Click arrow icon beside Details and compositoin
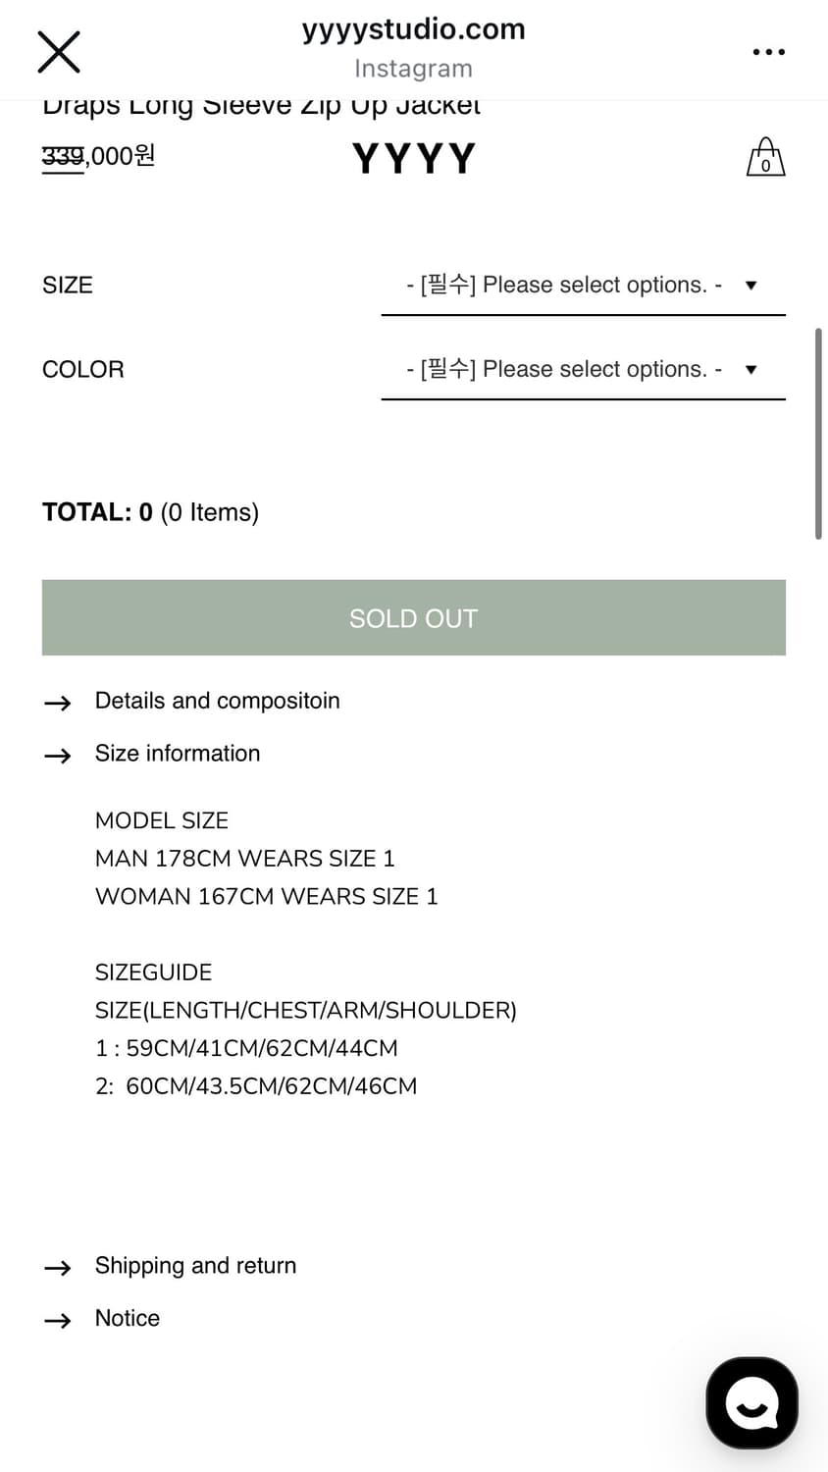Screen dimensions: 828x1472 (x=58, y=703)
